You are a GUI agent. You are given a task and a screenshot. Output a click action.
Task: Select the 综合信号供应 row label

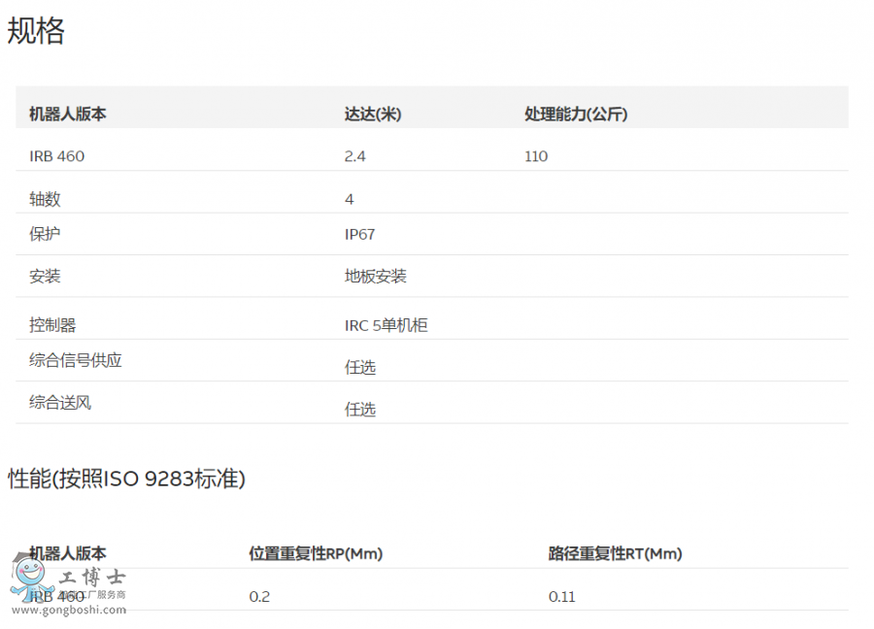75,360
